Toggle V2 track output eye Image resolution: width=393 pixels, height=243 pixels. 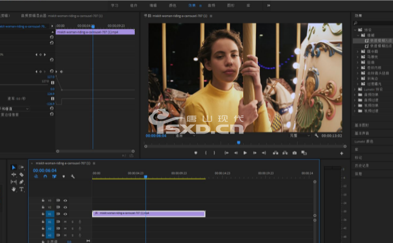point(65,207)
